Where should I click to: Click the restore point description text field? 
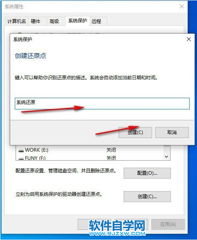pyautogui.click(x=102, y=104)
